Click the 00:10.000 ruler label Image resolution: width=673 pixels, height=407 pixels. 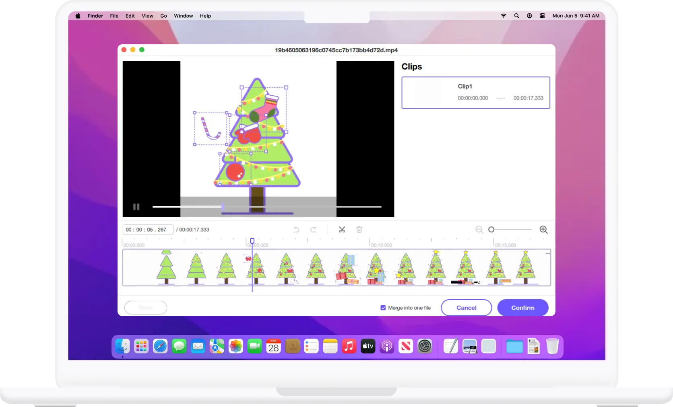tap(382, 245)
